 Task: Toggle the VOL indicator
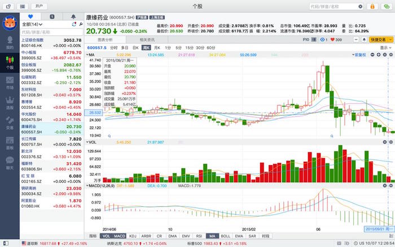point(106,236)
